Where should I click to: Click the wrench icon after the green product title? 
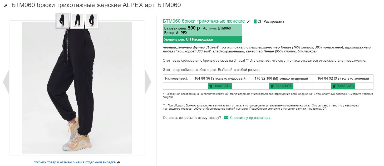[249, 21]
